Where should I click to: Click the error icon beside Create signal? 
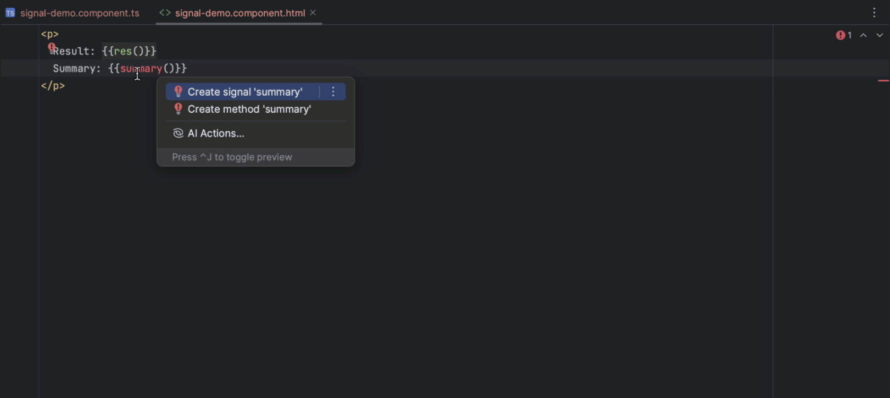(178, 92)
